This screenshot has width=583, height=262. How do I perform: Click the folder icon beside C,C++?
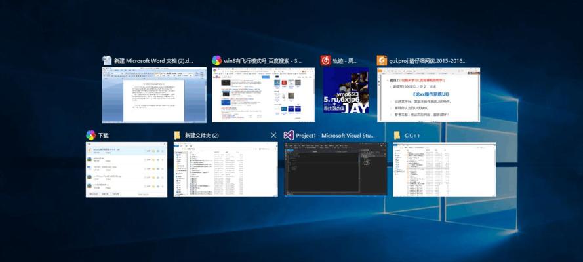tap(397, 135)
